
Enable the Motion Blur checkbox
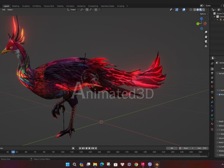[x=220, y=134]
